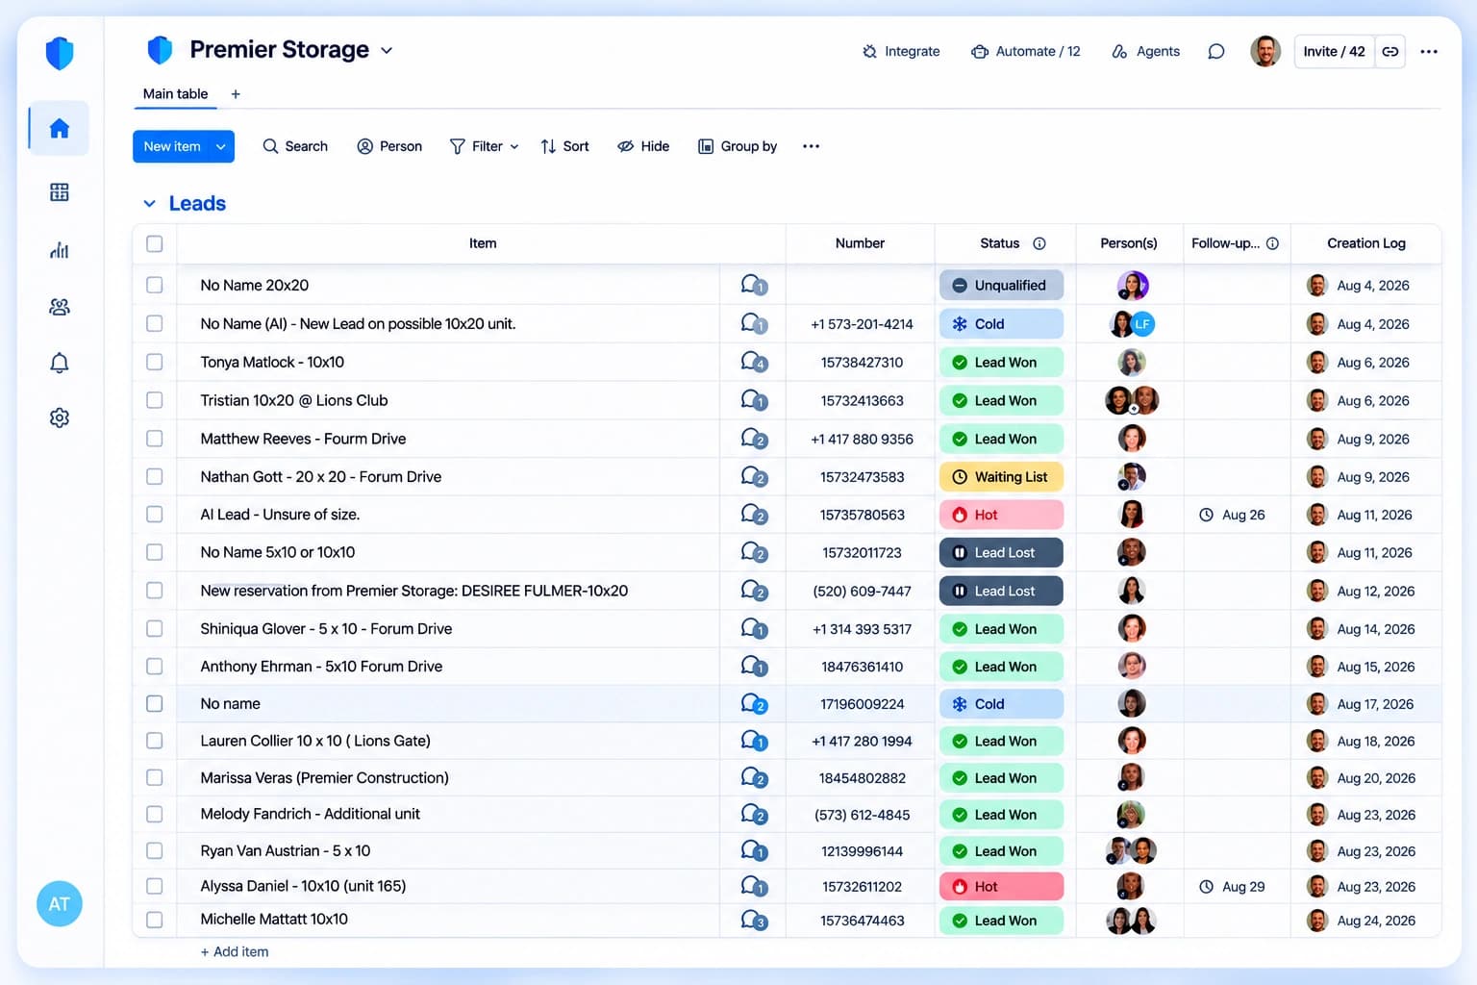Click Invite / 42 button

pos(1334,51)
